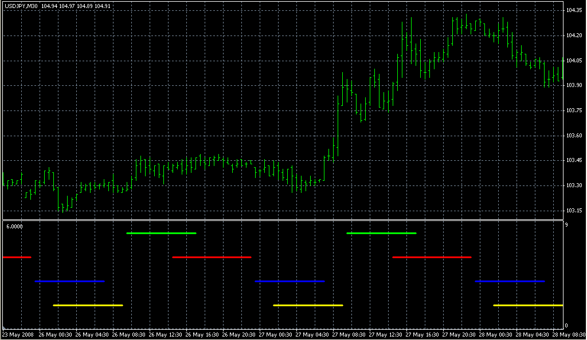Select the red indicator line above 26 May 16:30
Screen dimensions: 587x340
point(212,257)
